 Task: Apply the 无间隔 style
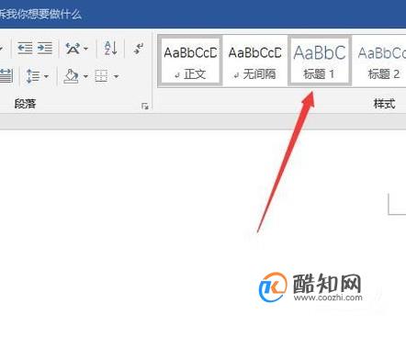point(254,61)
